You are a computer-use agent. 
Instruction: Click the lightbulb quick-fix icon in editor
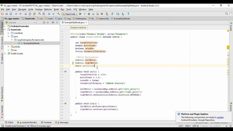pos(73,63)
